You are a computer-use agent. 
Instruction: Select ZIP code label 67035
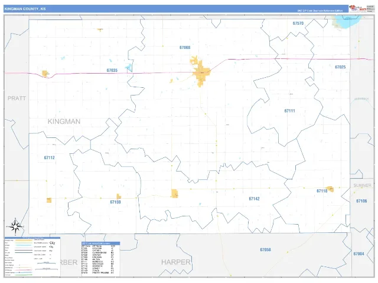(112, 70)
